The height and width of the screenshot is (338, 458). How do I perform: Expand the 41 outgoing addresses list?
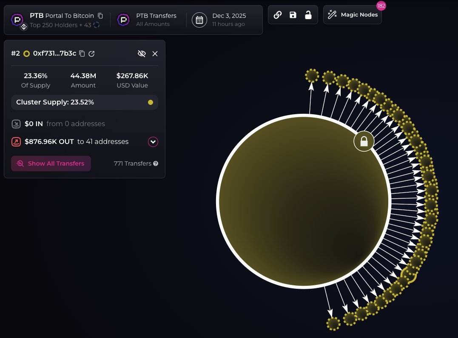(x=153, y=142)
